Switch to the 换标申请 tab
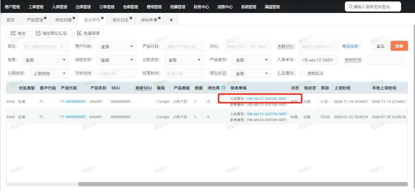The image size is (415, 192). click(149, 20)
